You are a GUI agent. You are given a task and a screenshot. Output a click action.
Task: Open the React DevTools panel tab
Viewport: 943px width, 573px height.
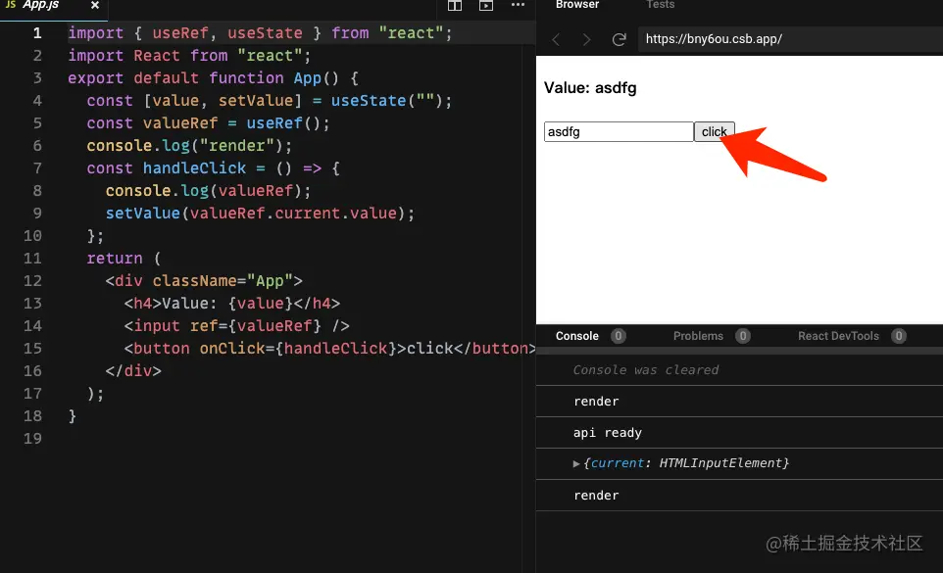(x=838, y=336)
